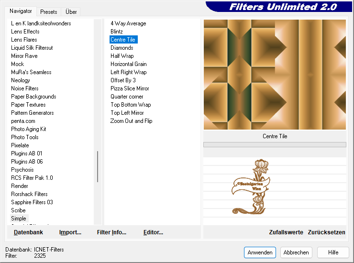The width and height of the screenshot is (354, 263).
Task: Select Mirror Rave category
Action: 24,56
